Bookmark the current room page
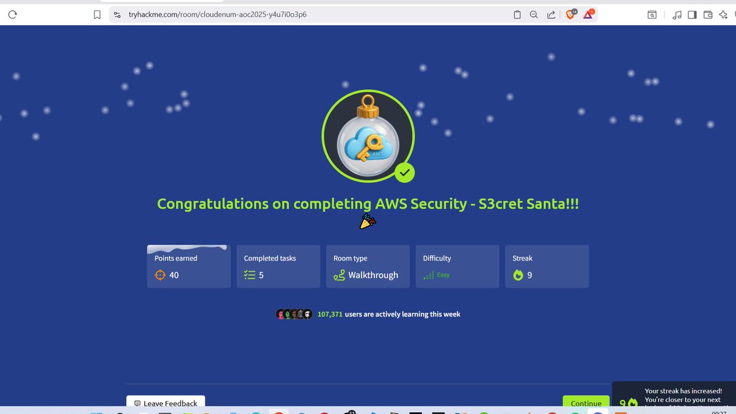736x414 pixels. point(97,14)
